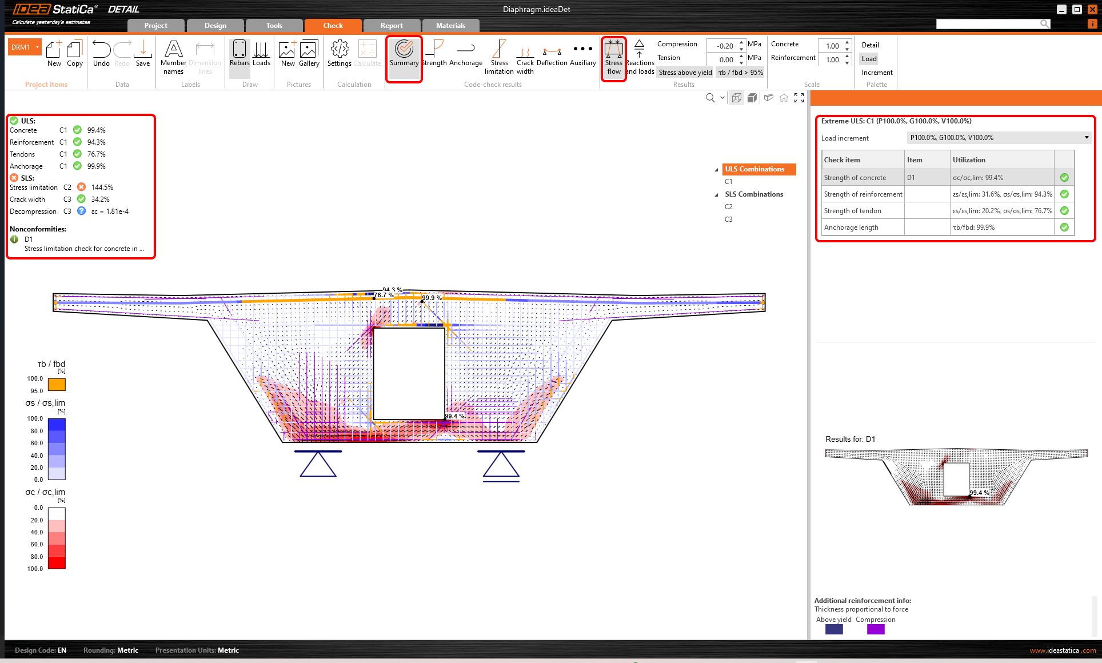Collapse the SLS Combinations tree node

717,195
